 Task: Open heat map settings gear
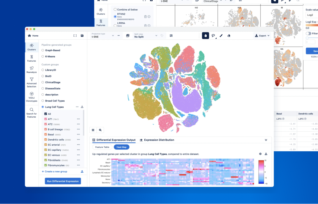[x=260, y=154]
